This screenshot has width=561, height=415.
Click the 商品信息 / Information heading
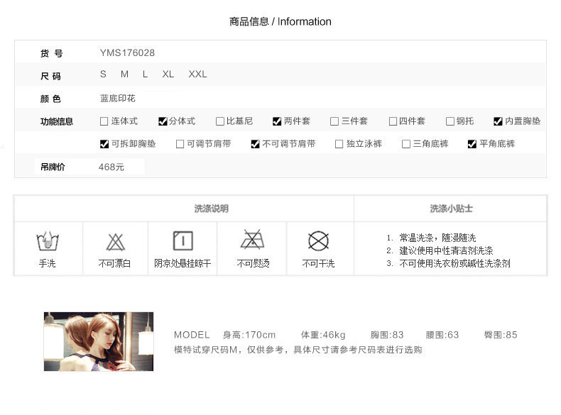point(280,21)
